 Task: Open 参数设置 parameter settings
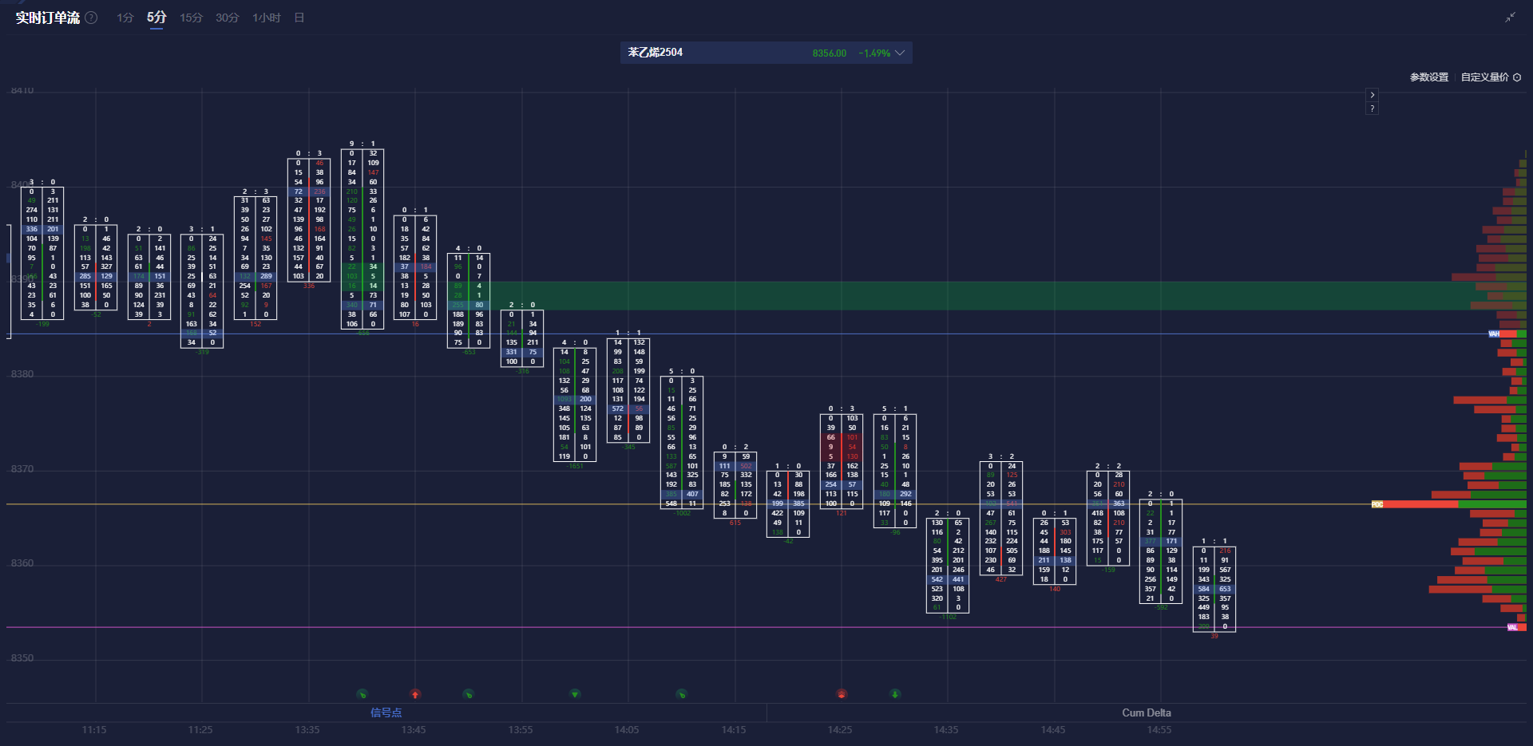point(1428,77)
